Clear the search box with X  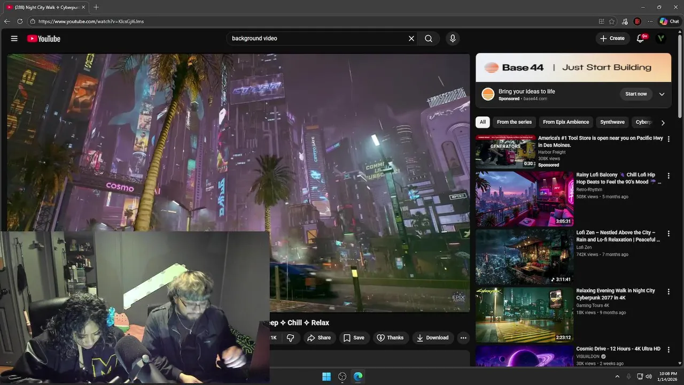411,38
